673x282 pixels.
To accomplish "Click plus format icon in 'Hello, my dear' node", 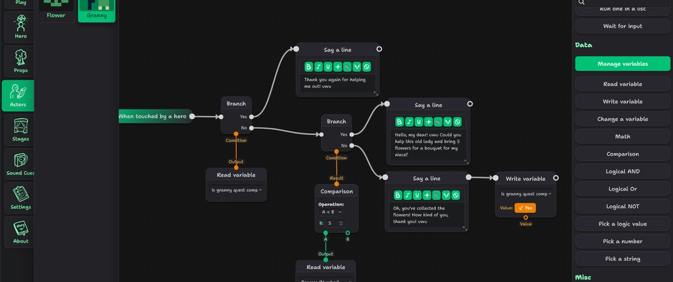I will pos(428,122).
